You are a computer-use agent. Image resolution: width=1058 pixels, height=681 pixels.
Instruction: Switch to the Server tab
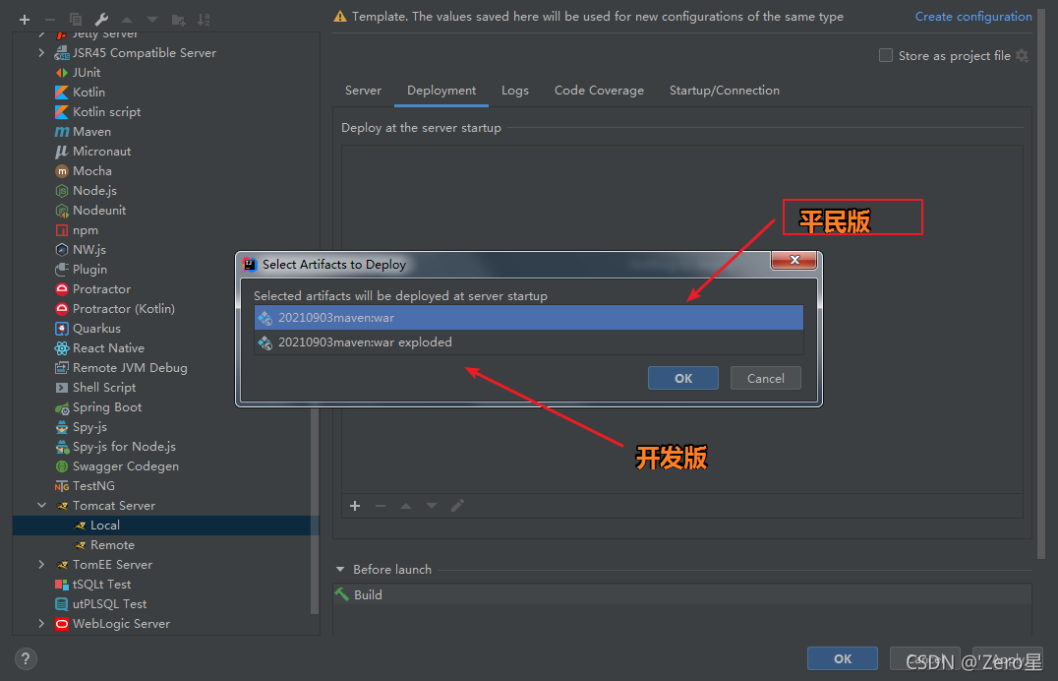pyautogui.click(x=363, y=91)
